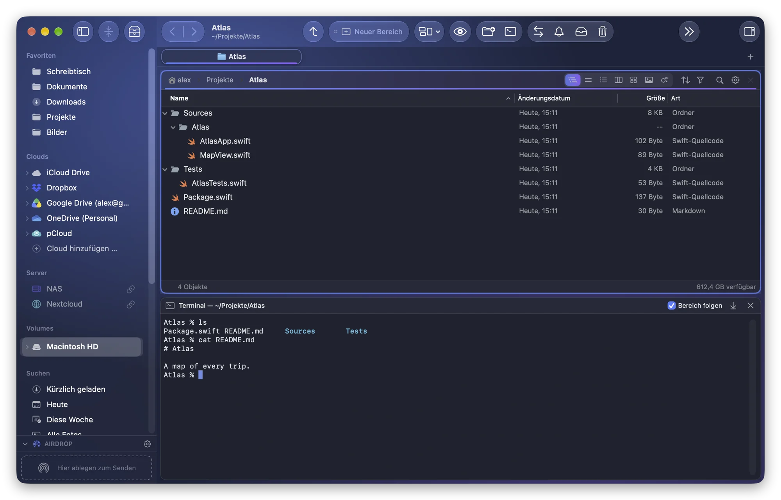Image resolution: width=781 pixels, height=500 pixels.
Task: Go to enclosing folder up arrow
Action: pyautogui.click(x=313, y=32)
